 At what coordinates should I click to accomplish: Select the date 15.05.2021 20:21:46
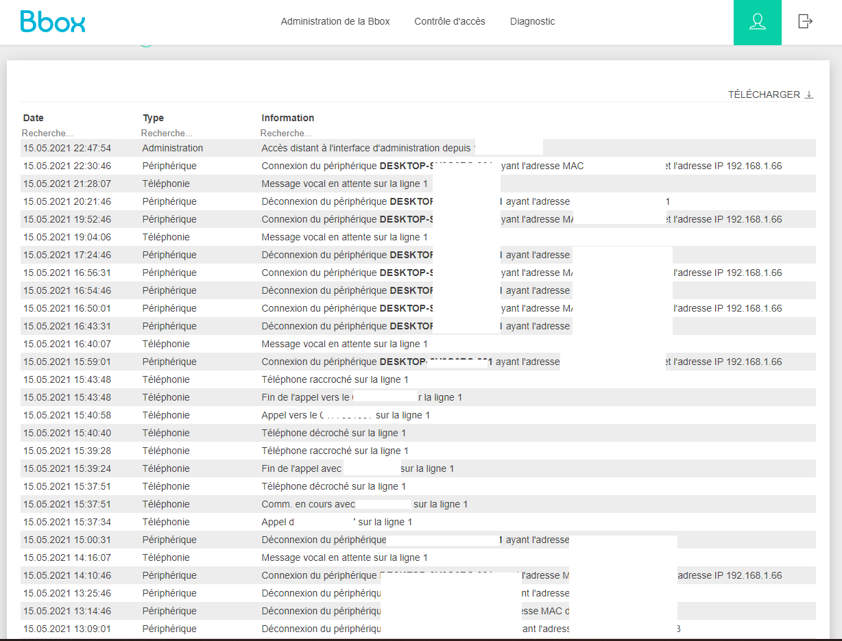coord(67,201)
